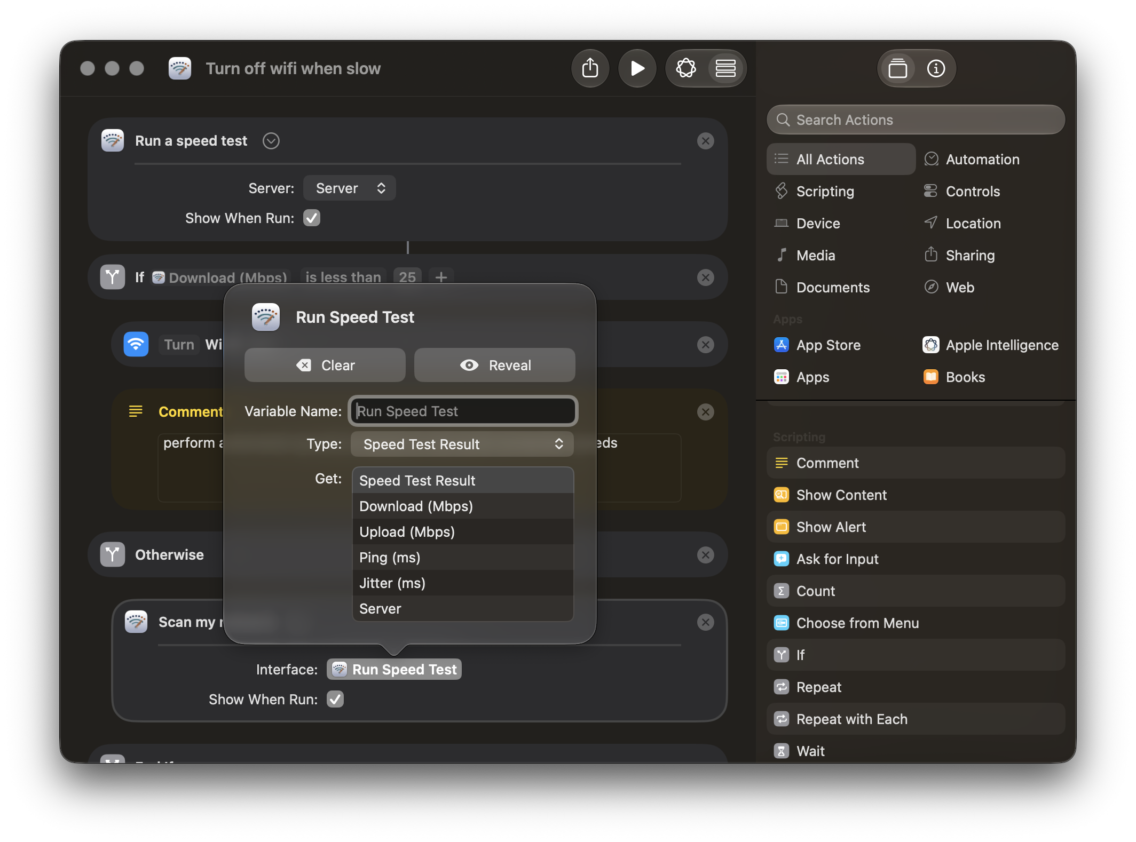Click the Share shortcut toolbar icon
1136x842 pixels.
590,68
